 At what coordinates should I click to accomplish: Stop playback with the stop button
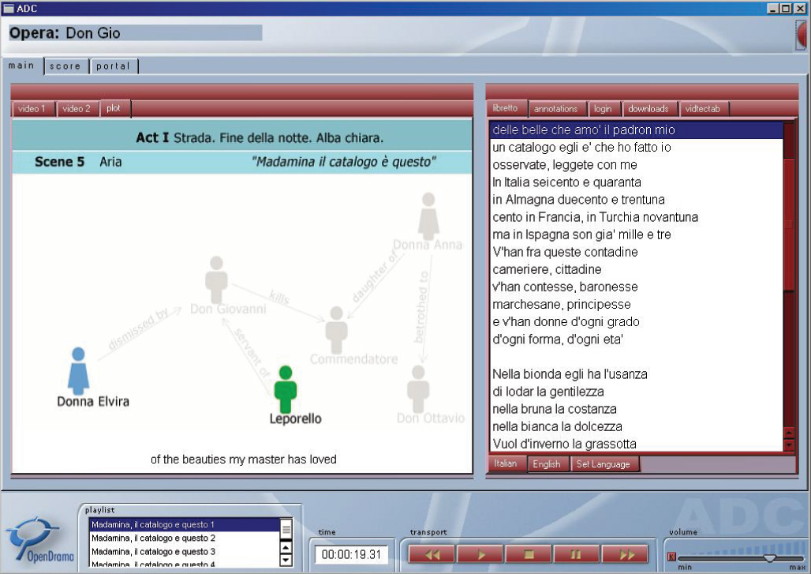(x=528, y=554)
